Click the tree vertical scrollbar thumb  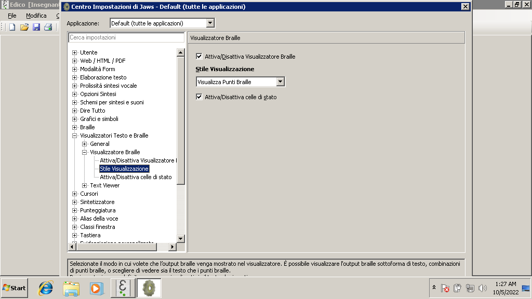180,120
